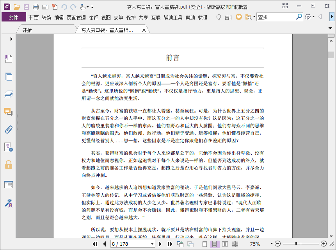This screenshot has width=336, height=250.
Task: Open the certificate pen signature panel
Action: (x=9, y=203)
